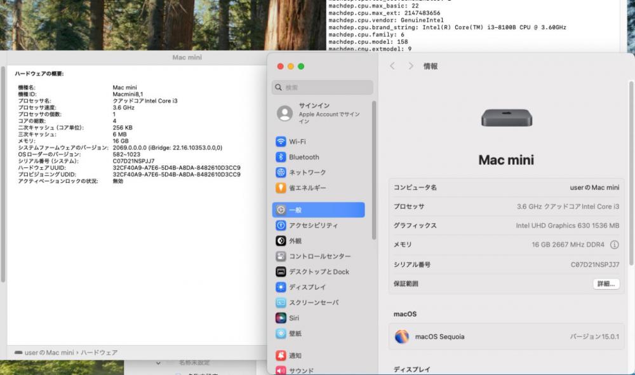This screenshot has width=635, height=375.
Task: Click the 検索 search field
Action: tap(323, 87)
